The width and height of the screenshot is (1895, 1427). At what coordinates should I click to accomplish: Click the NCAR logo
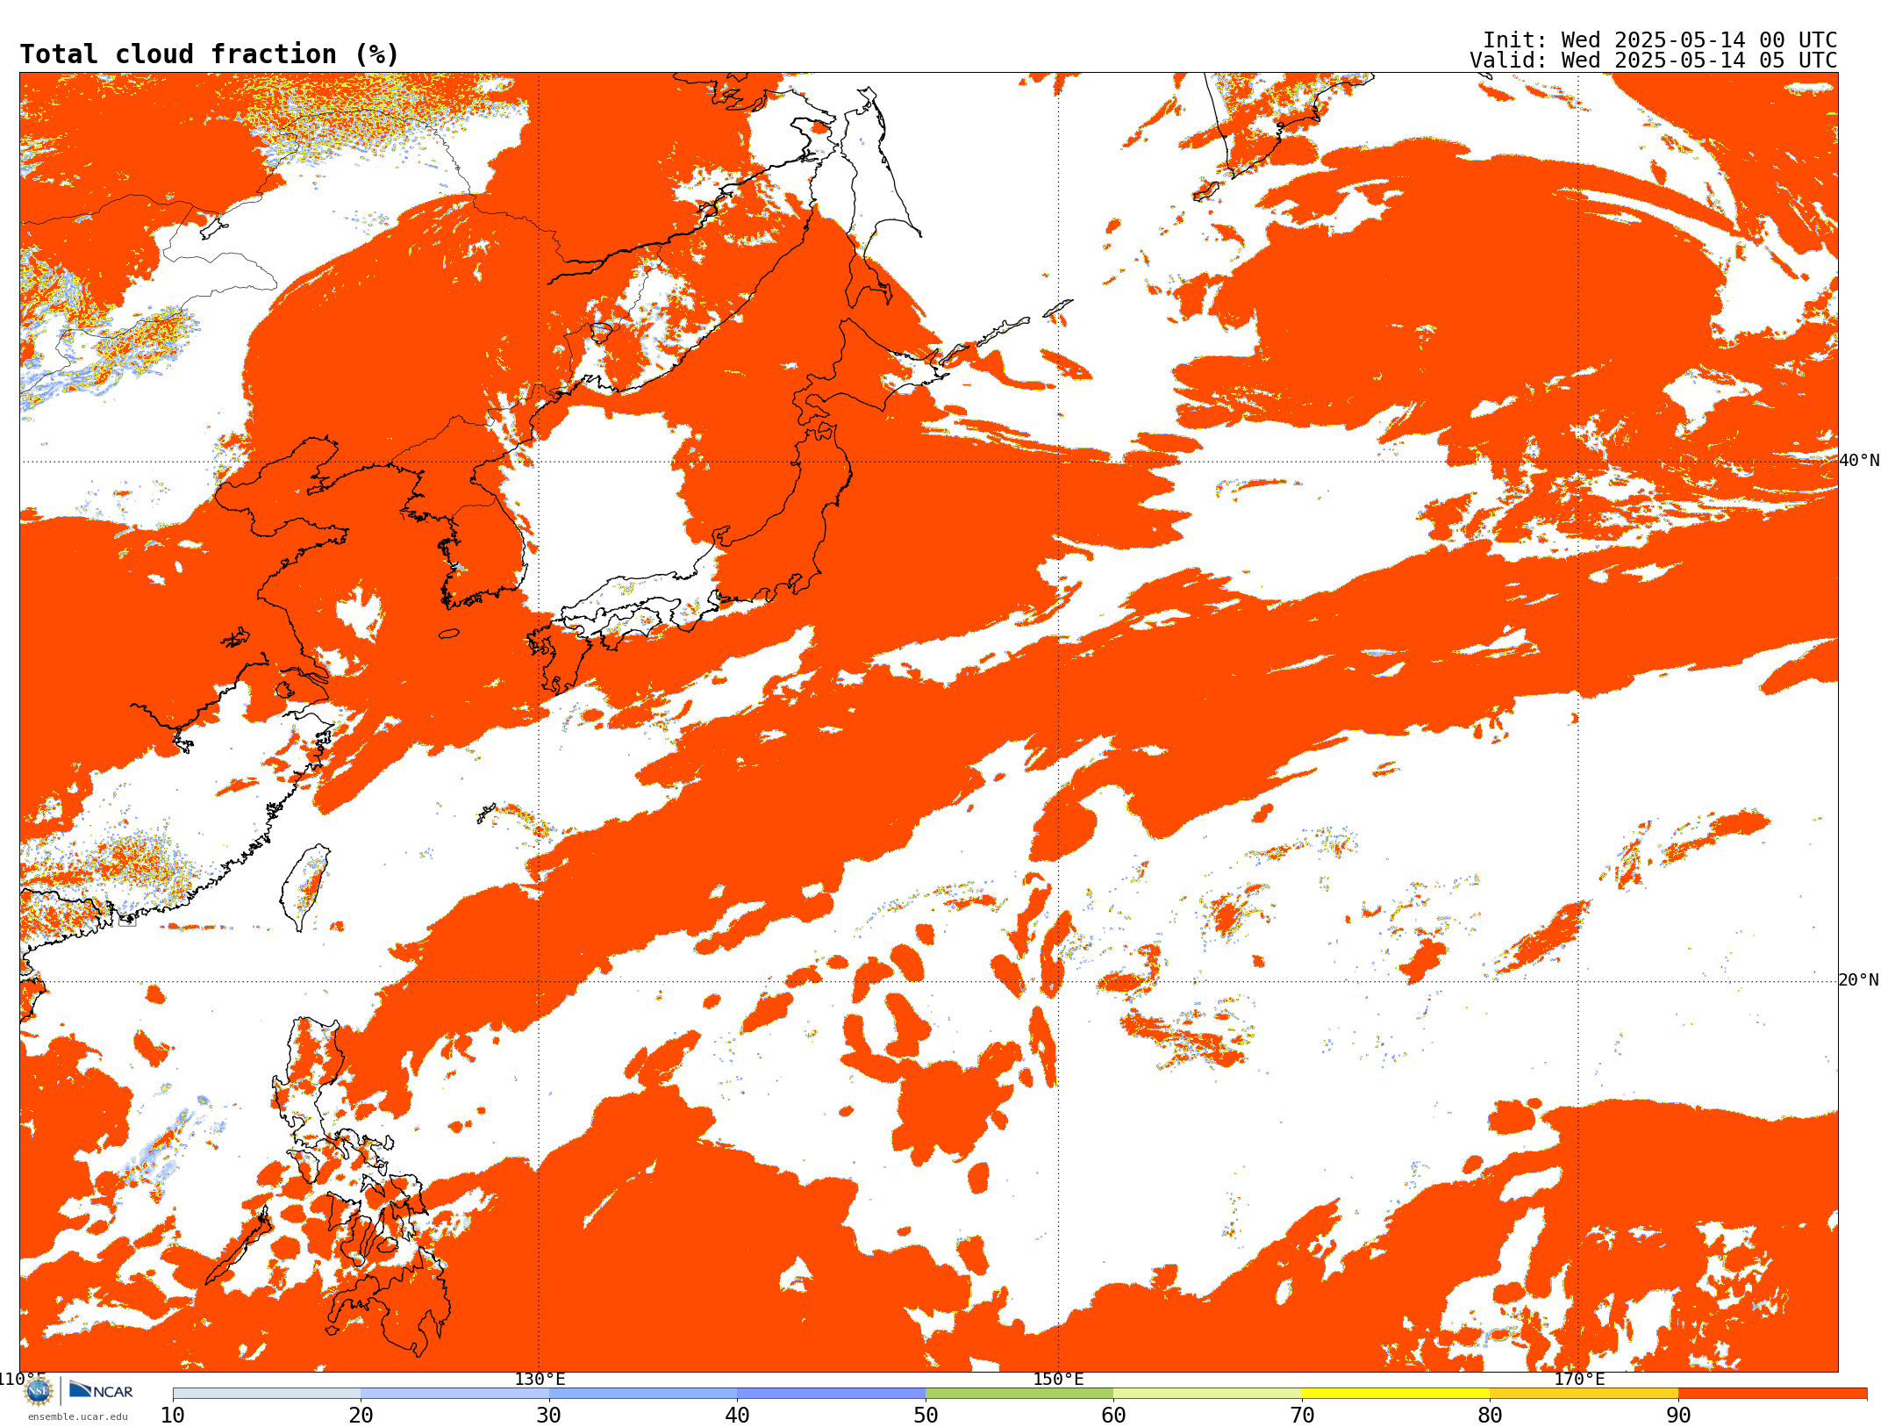(x=101, y=1390)
